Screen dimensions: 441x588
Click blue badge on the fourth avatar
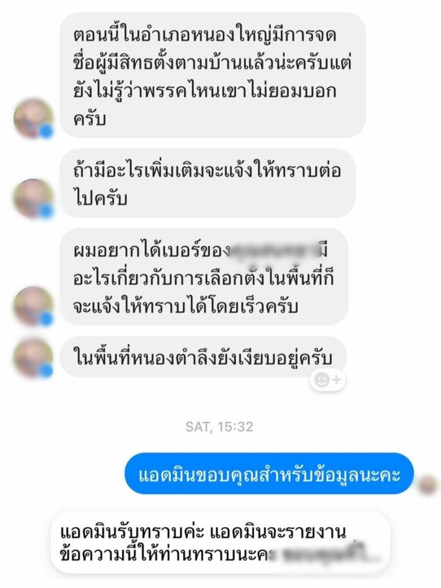47,371
